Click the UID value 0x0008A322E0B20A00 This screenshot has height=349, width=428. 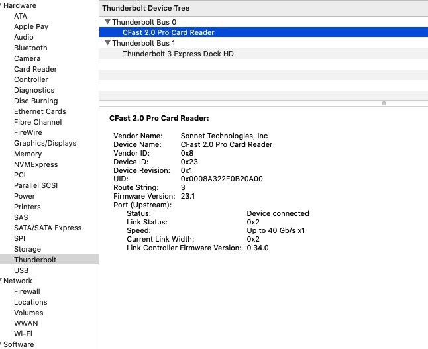[x=222, y=179]
